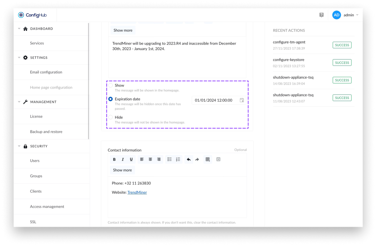
Task: Click the help question mark icon
Action: pos(321,15)
